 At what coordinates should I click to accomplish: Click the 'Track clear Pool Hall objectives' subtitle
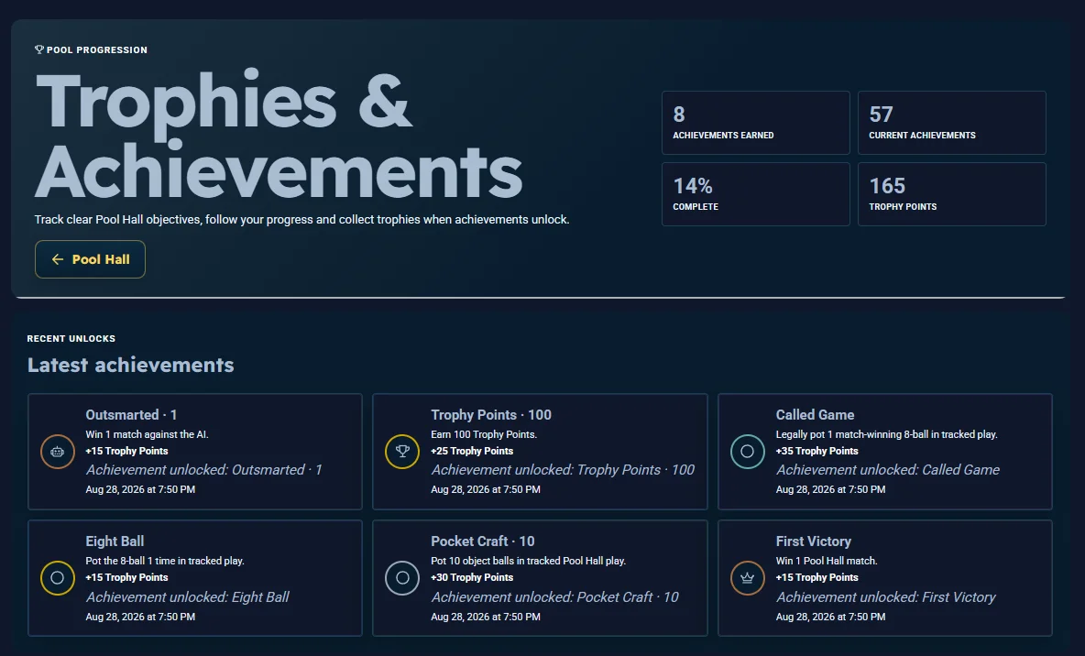pos(302,219)
